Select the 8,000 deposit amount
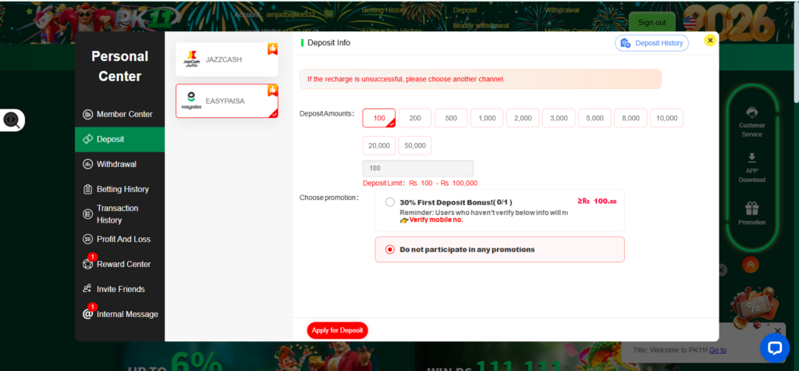The width and height of the screenshot is (799, 371). coord(630,118)
